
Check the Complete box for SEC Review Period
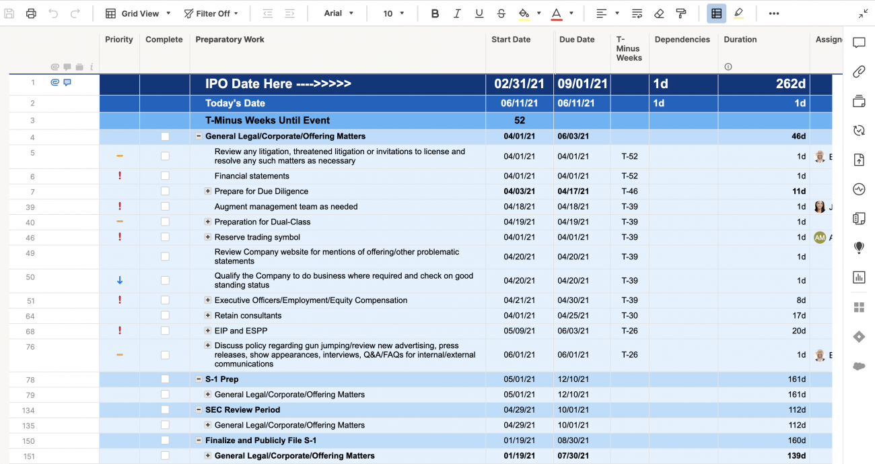click(x=164, y=409)
